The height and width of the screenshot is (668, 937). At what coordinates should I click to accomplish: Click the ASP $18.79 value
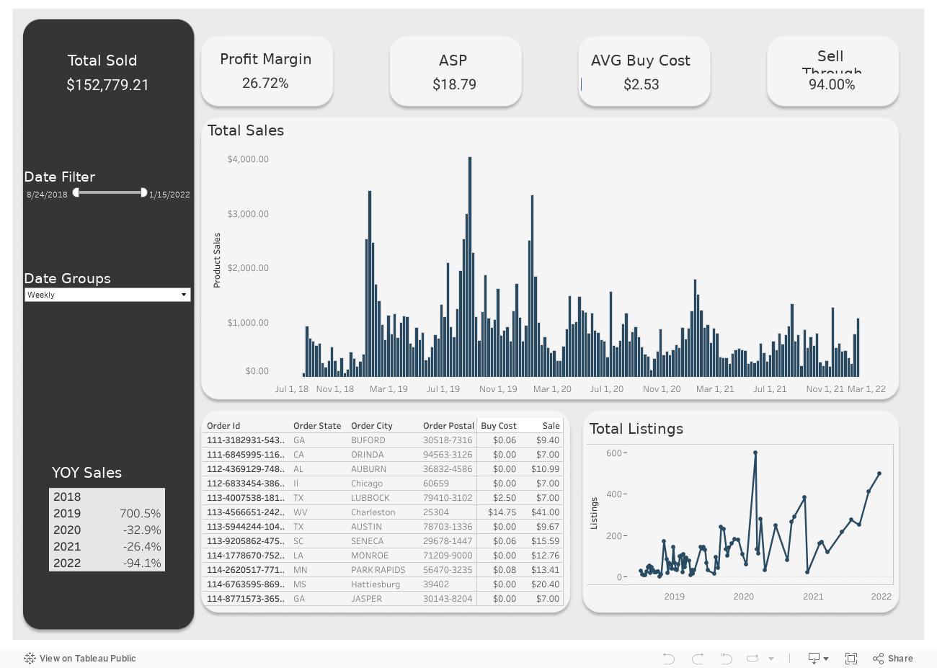point(454,84)
